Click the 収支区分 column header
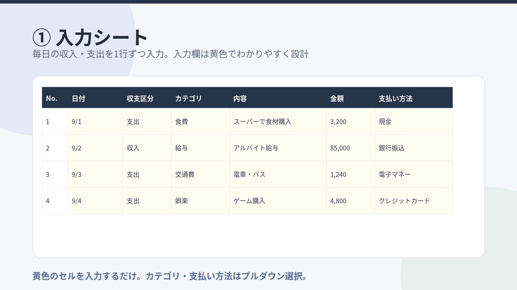Viewport: 517px width, 290px height. (147, 98)
